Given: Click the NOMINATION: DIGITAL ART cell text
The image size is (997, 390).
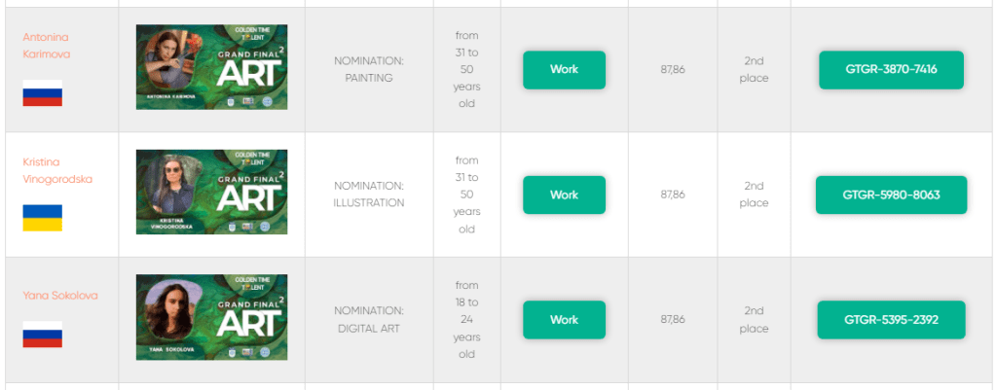Looking at the screenshot, I should click(368, 319).
